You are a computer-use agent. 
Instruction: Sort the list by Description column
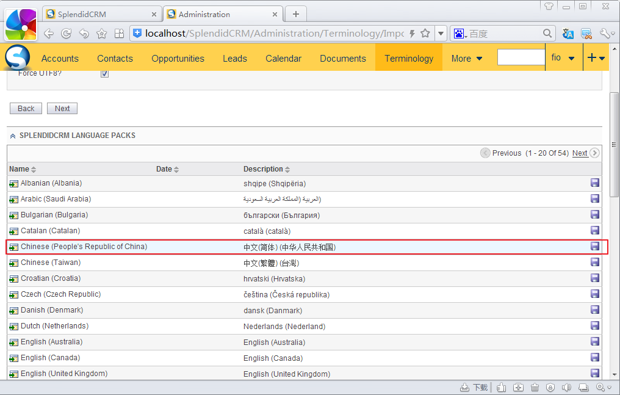pos(267,169)
